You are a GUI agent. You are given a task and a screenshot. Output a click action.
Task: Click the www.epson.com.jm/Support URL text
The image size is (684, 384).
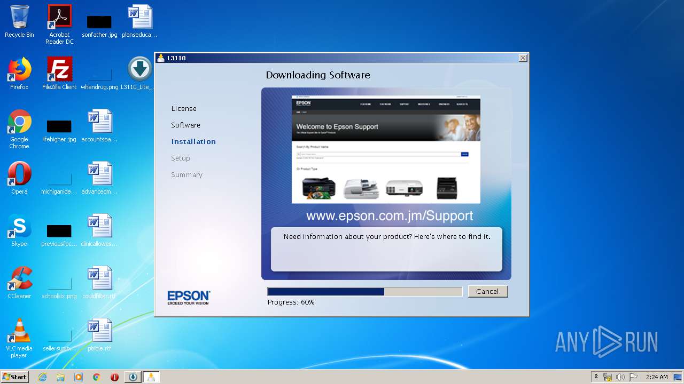390,216
